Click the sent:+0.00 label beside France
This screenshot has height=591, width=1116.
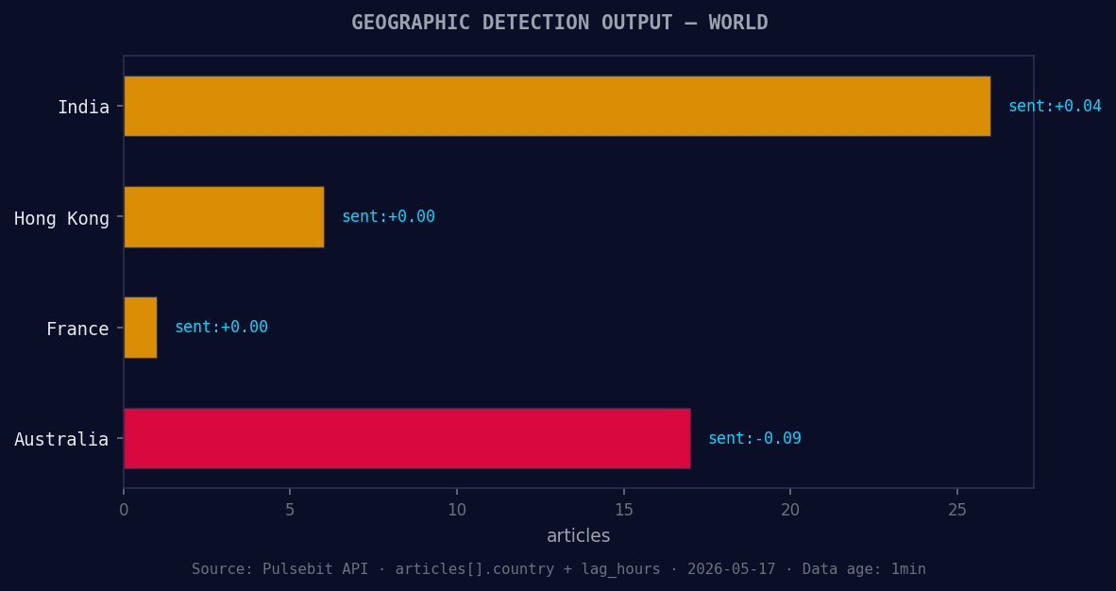221,327
